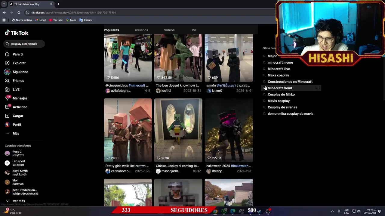Go to Explorar section
385x216 pixels.
(15, 63)
